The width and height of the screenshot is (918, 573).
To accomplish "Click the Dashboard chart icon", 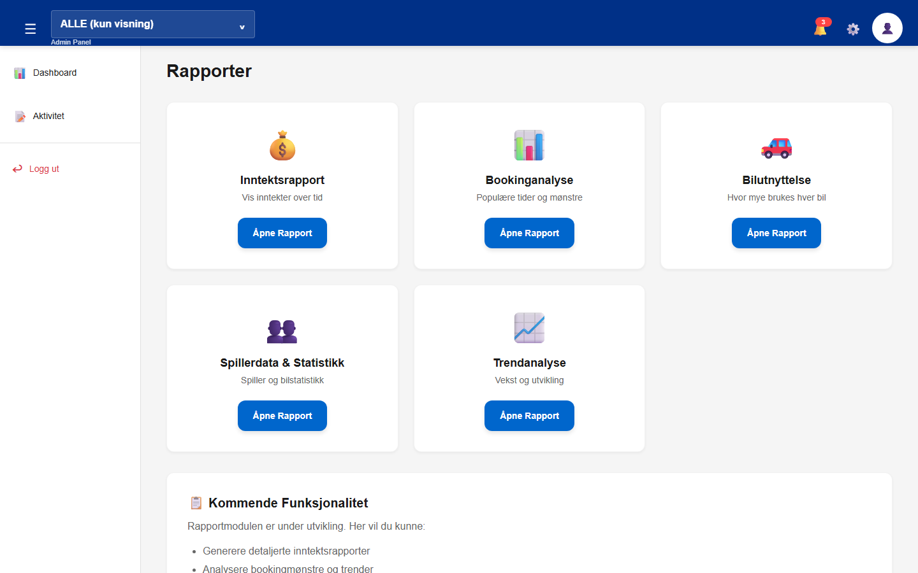I will pos(20,73).
